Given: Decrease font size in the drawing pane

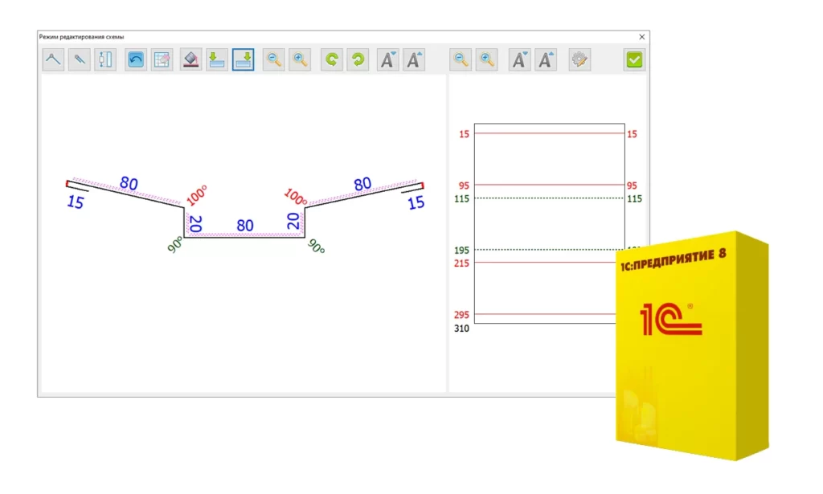Looking at the screenshot, I should pos(388,59).
